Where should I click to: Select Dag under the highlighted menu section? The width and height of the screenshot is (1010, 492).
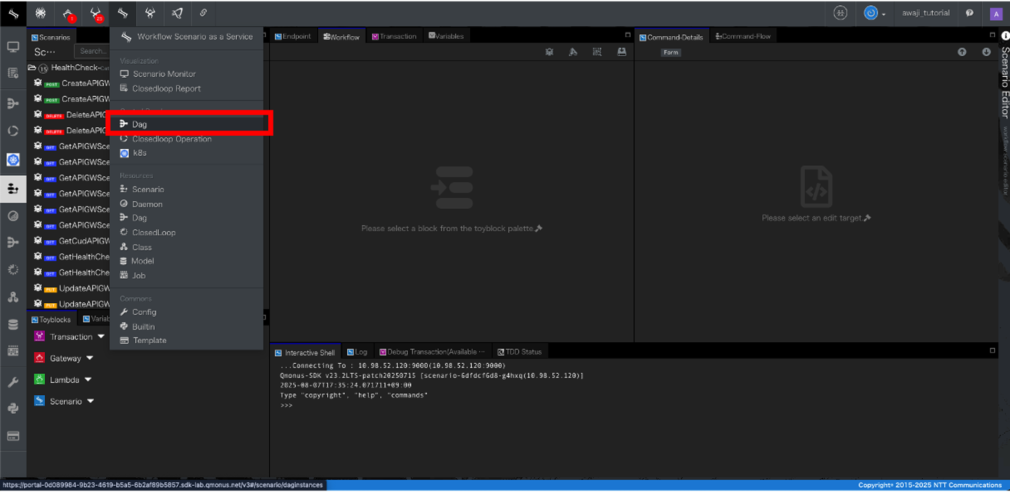click(x=139, y=124)
